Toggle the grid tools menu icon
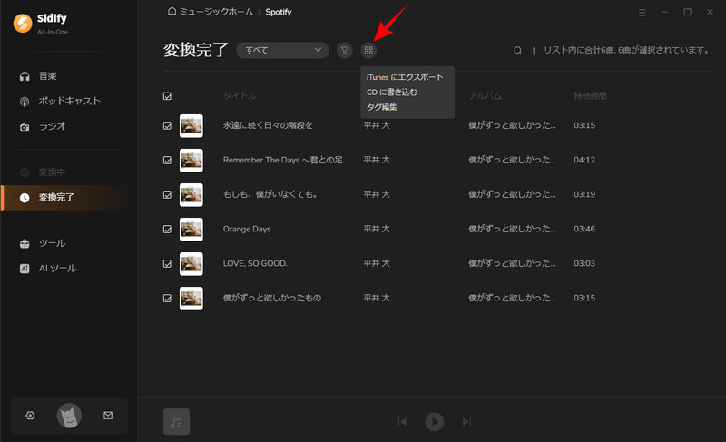The height and width of the screenshot is (442, 726). pos(368,51)
